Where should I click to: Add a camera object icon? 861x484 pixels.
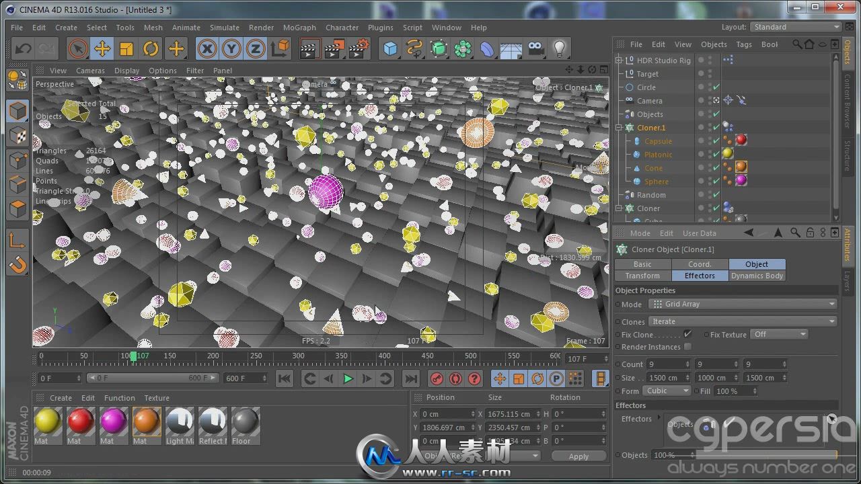pyautogui.click(x=535, y=48)
